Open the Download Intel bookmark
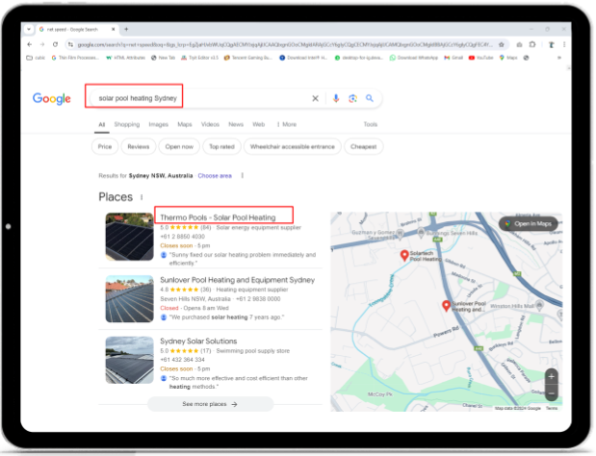This screenshot has height=456, width=596. [x=303, y=58]
